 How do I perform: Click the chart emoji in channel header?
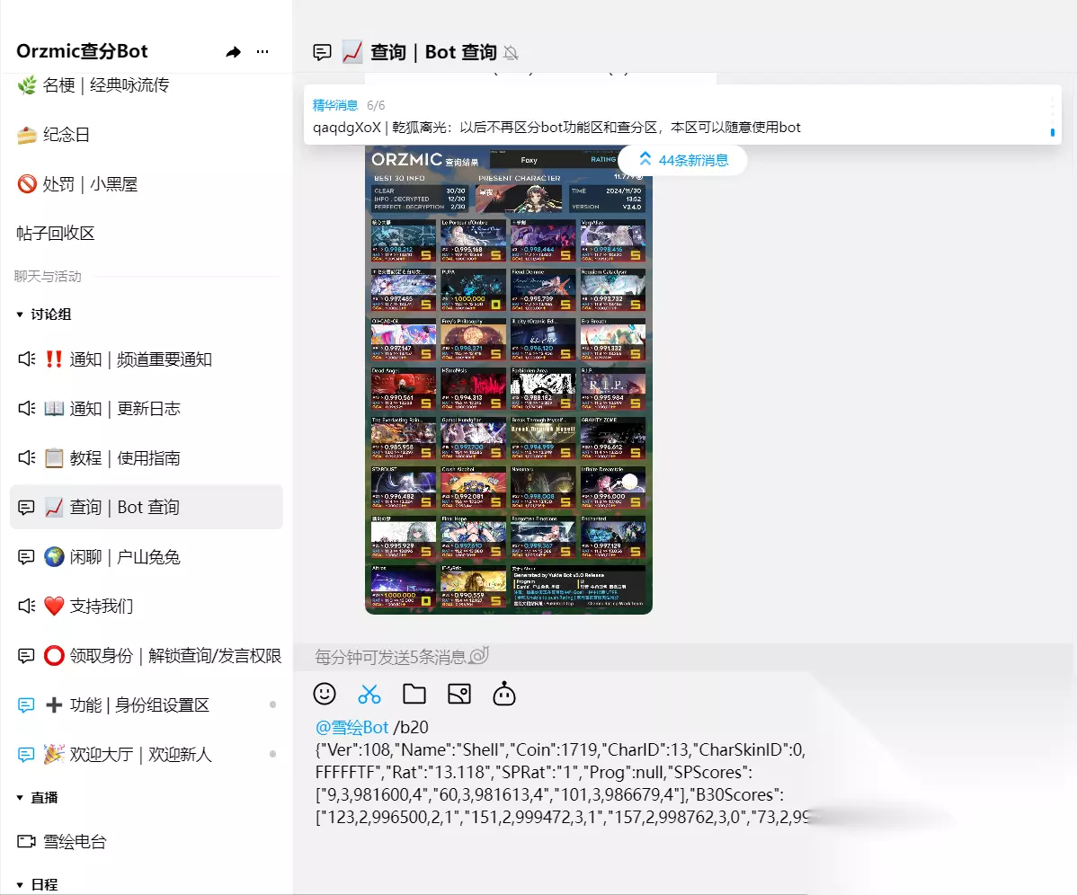coord(352,52)
